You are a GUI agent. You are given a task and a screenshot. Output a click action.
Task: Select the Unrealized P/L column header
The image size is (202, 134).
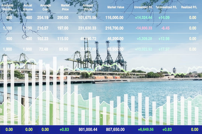(x=143, y=7)
